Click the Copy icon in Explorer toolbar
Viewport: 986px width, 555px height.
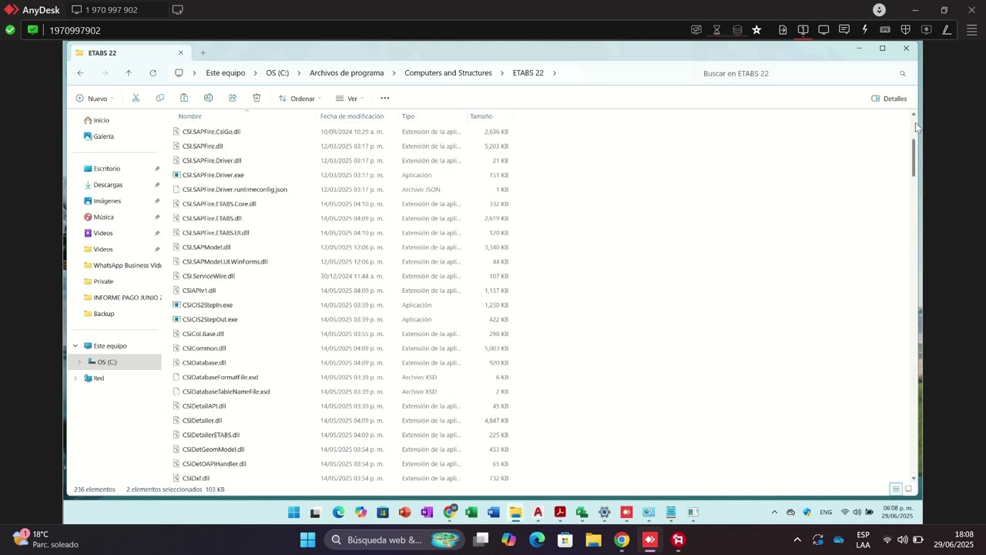159,98
